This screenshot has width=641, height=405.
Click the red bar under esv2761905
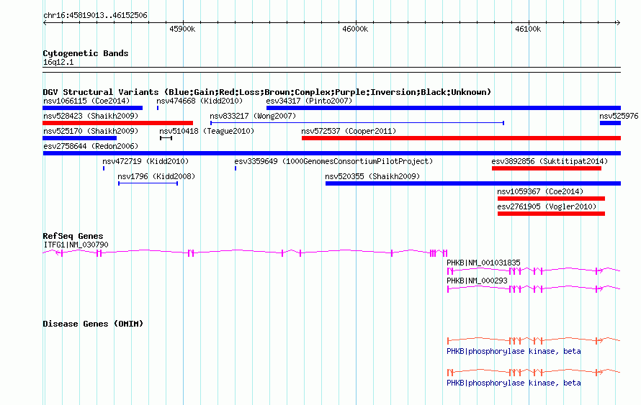(x=551, y=214)
